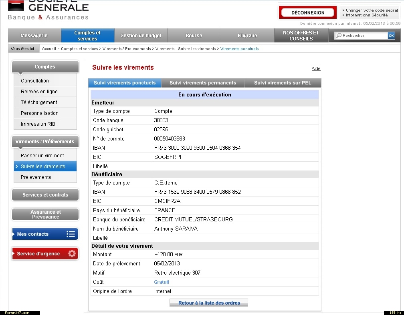
Task: Switch to Suivi virements sur PEL tab
Action: (283, 83)
